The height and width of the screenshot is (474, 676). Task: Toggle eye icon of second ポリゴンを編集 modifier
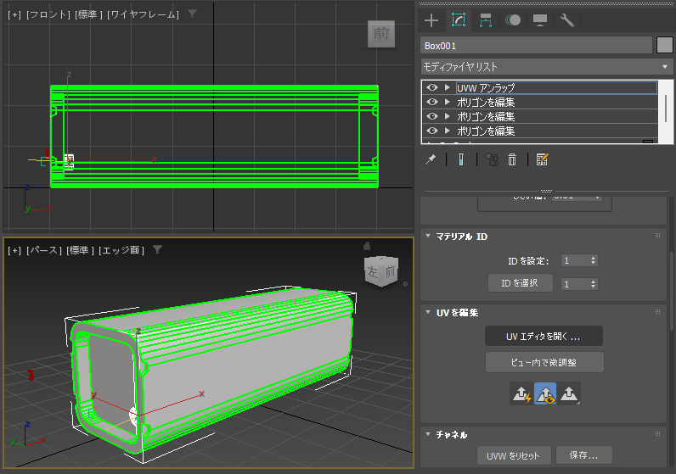[x=432, y=116]
